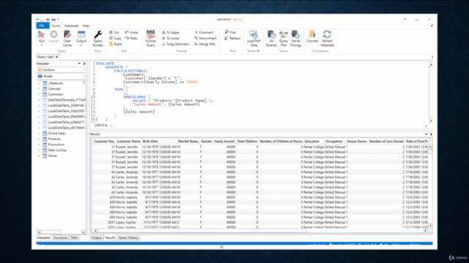Expand the Stores table node

39,156
